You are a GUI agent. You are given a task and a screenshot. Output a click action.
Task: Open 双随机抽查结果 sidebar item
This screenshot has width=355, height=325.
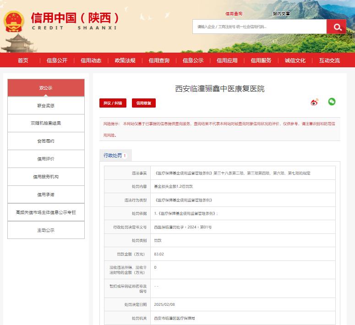point(46,123)
